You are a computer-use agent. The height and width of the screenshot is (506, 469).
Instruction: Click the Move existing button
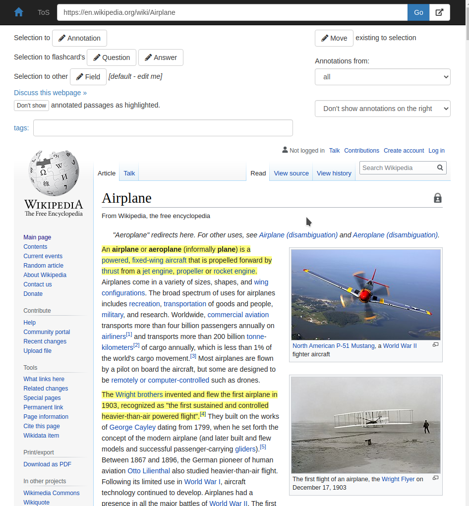[334, 38]
